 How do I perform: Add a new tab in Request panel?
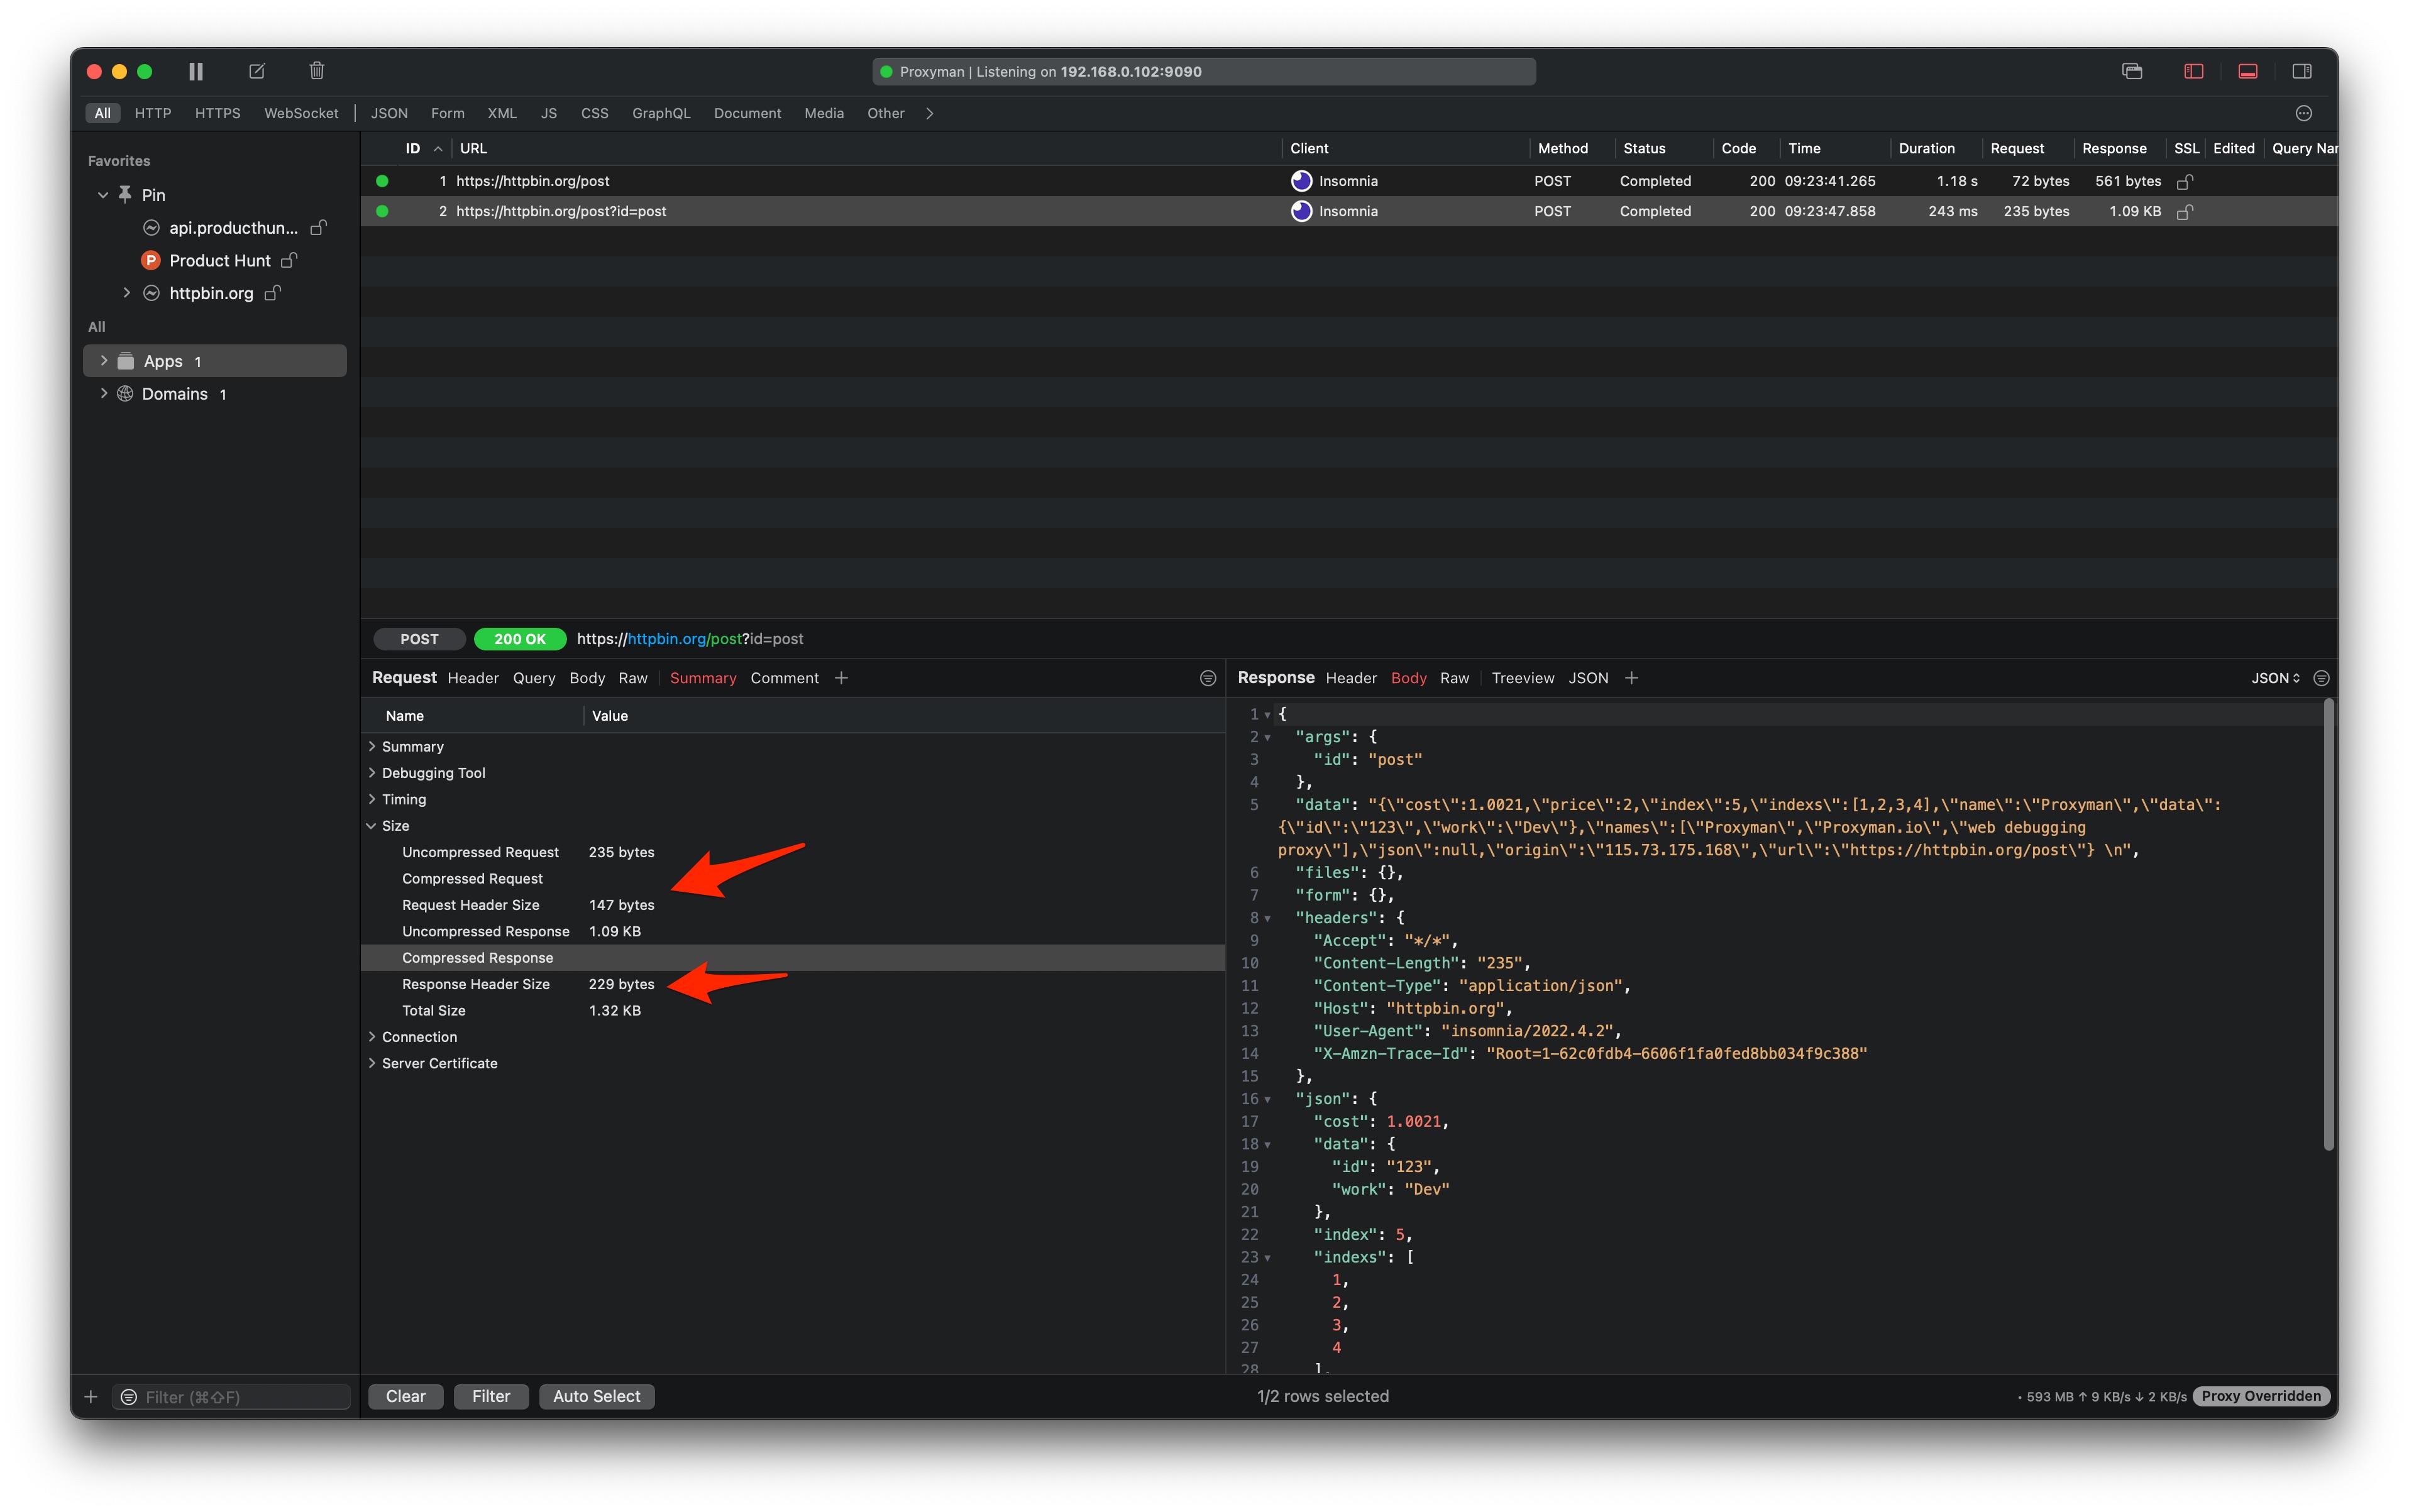click(x=841, y=678)
